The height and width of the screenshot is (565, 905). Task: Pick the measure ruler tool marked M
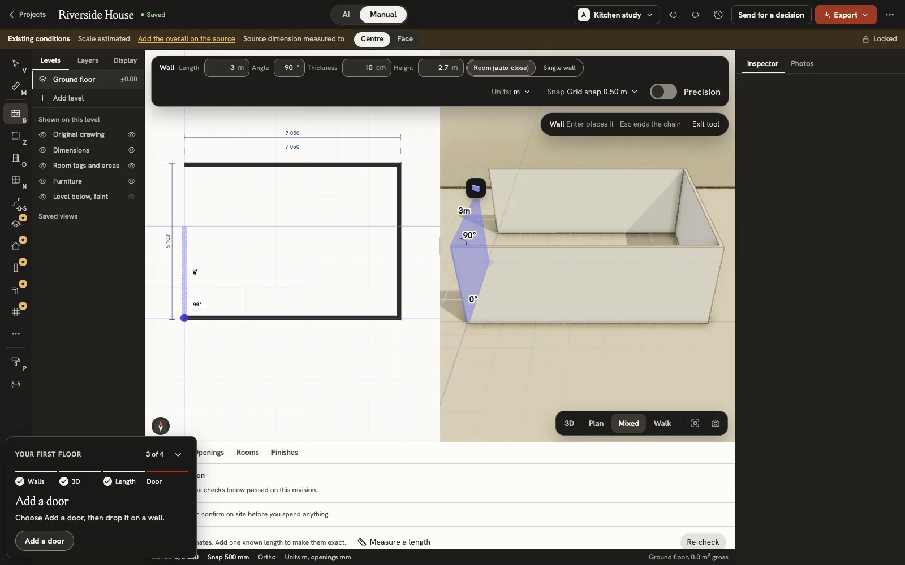click(16, 86)
